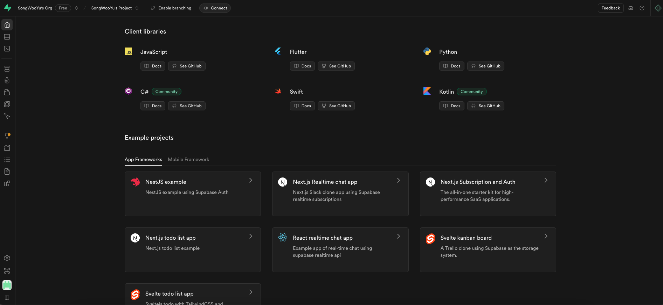Open Svelte kanban board chevron
The width and height of the screenshot is (663, 305).
point(546,236)
